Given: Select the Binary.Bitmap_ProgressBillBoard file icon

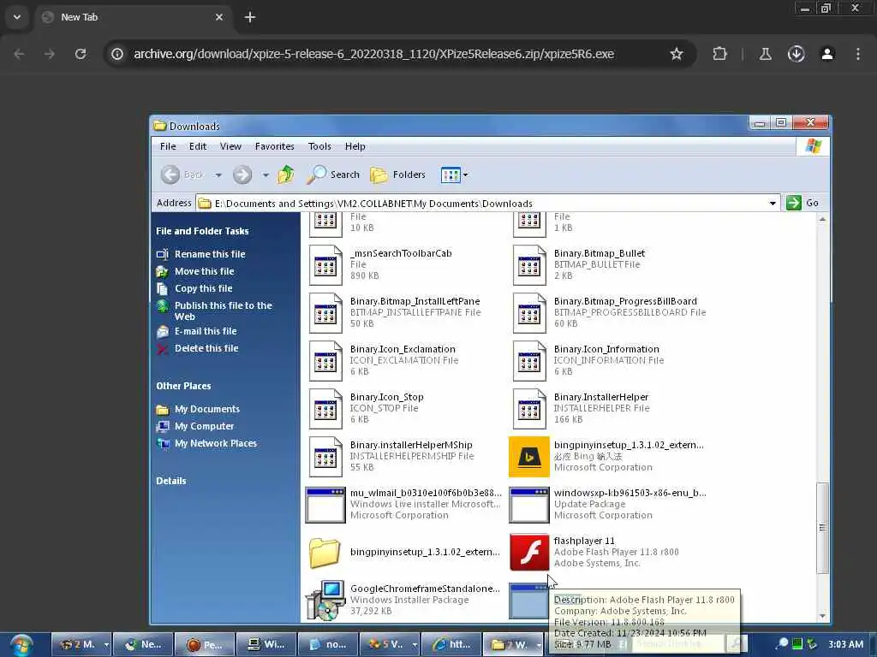Looking at the screenshot, I should (529, 313).
